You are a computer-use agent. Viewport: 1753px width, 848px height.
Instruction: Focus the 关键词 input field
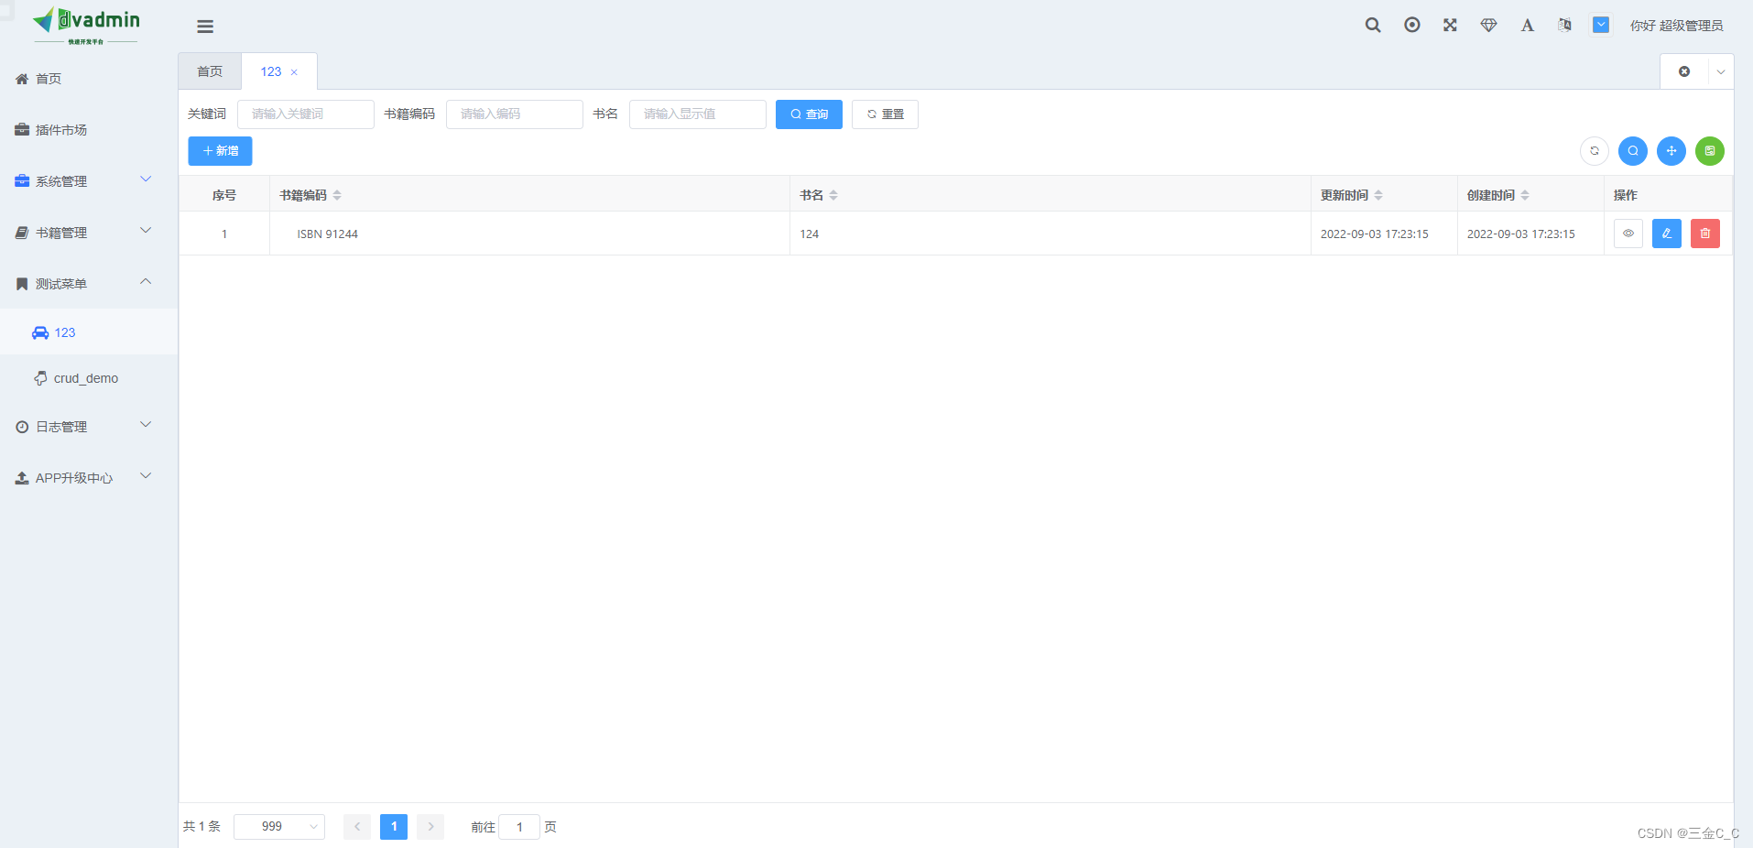306,114
